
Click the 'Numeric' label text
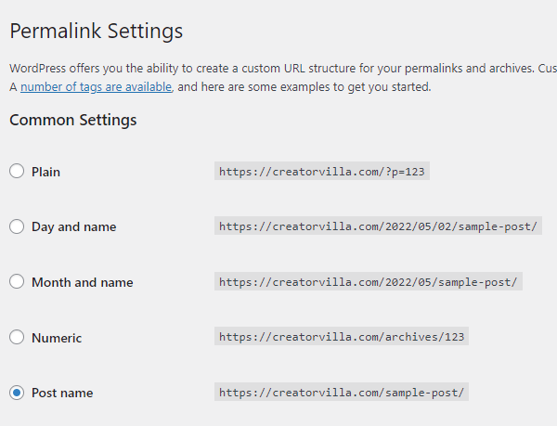[57, 338]
